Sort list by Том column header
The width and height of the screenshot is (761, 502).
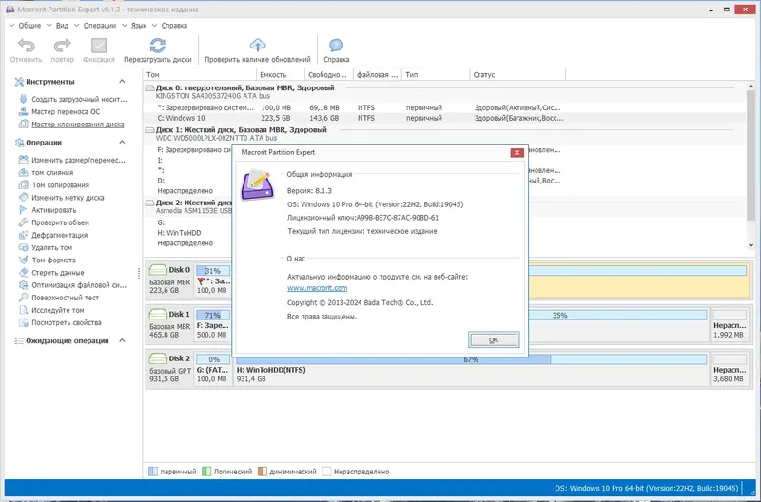pos(200,75)
